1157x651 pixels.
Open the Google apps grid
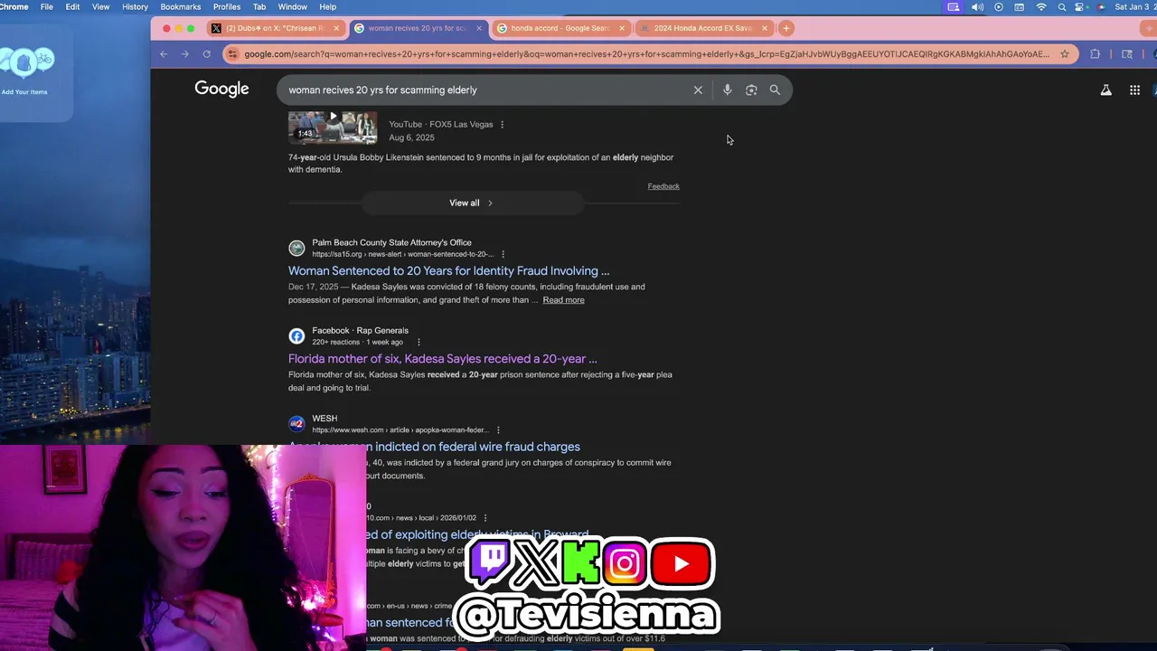(x=1134, y=90)
